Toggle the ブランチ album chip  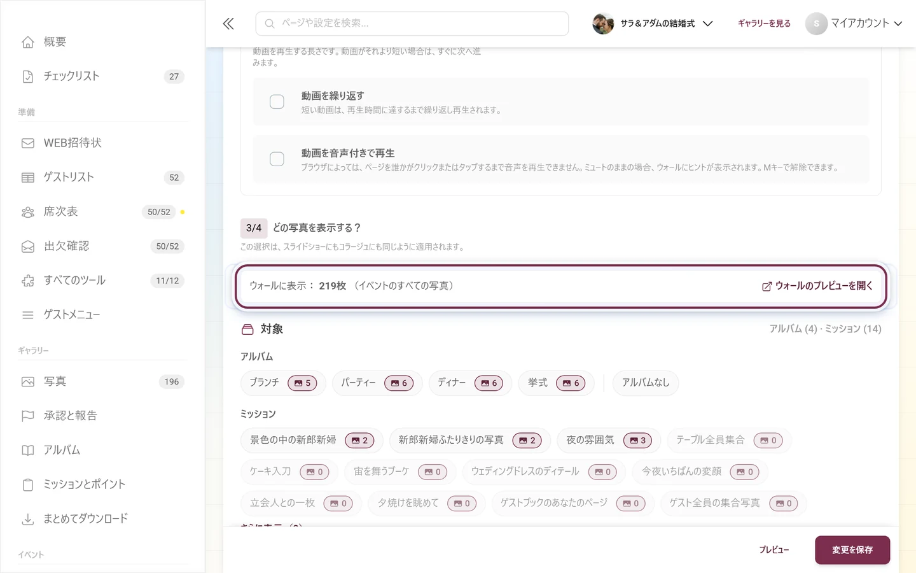(x=283, y=383)
